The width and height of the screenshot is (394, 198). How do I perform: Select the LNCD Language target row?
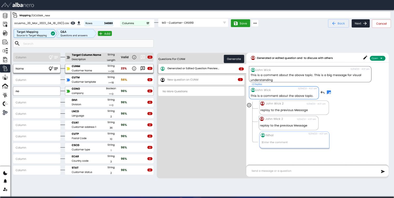109,113
